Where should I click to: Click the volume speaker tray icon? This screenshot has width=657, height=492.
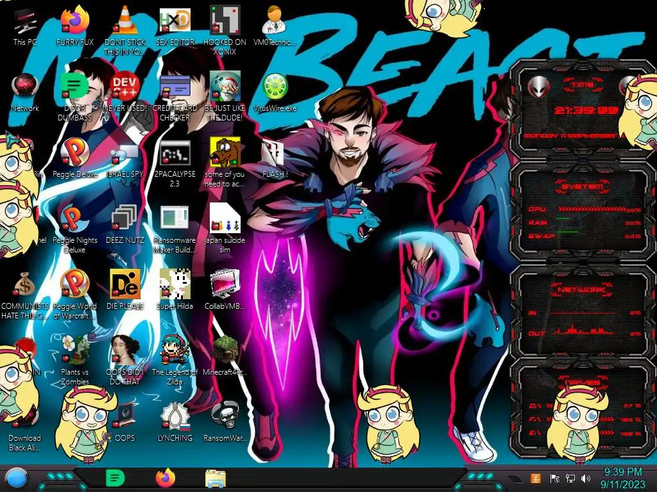point(586,479)
